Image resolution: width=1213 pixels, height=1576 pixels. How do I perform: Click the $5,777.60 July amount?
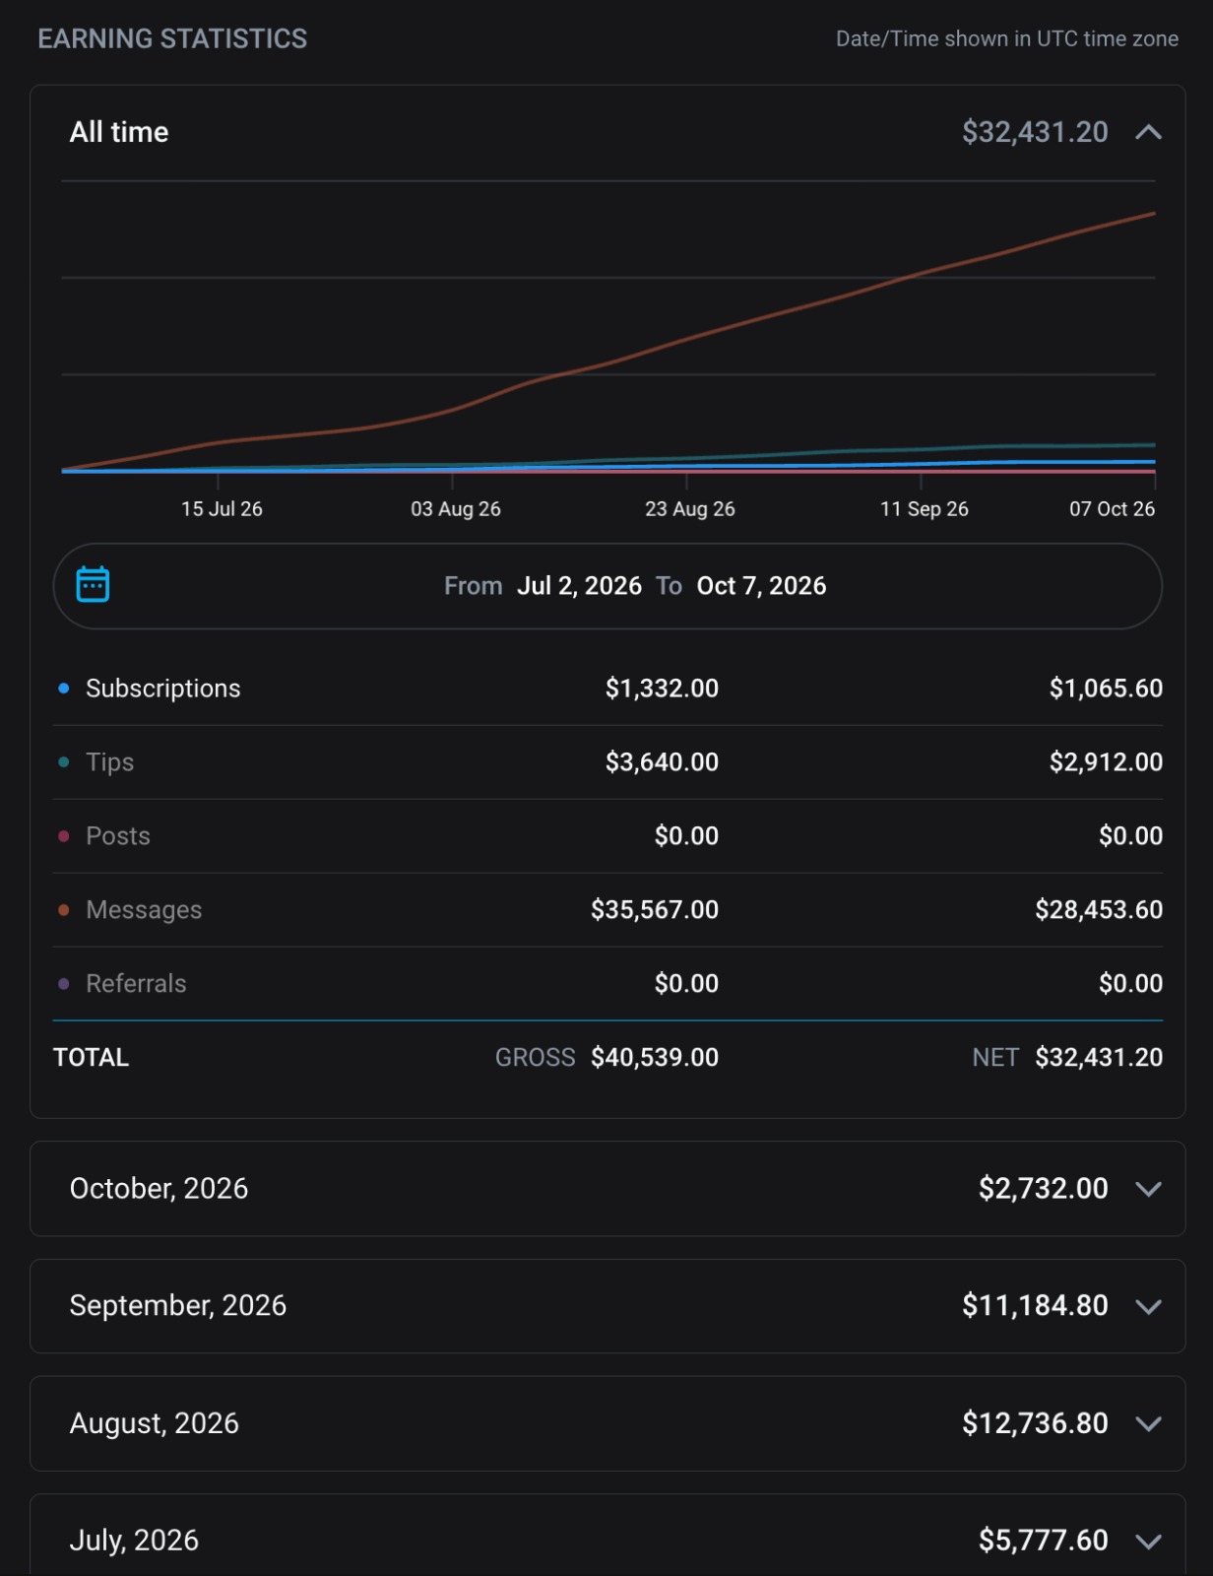pos(1044,1541)
